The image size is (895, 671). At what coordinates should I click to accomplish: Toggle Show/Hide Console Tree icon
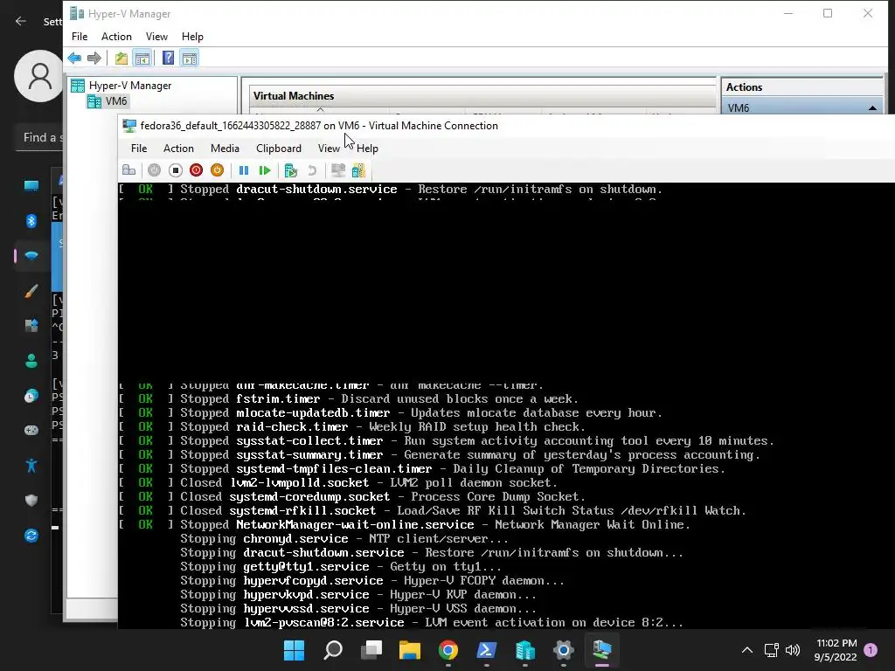[x=142, y=58]
